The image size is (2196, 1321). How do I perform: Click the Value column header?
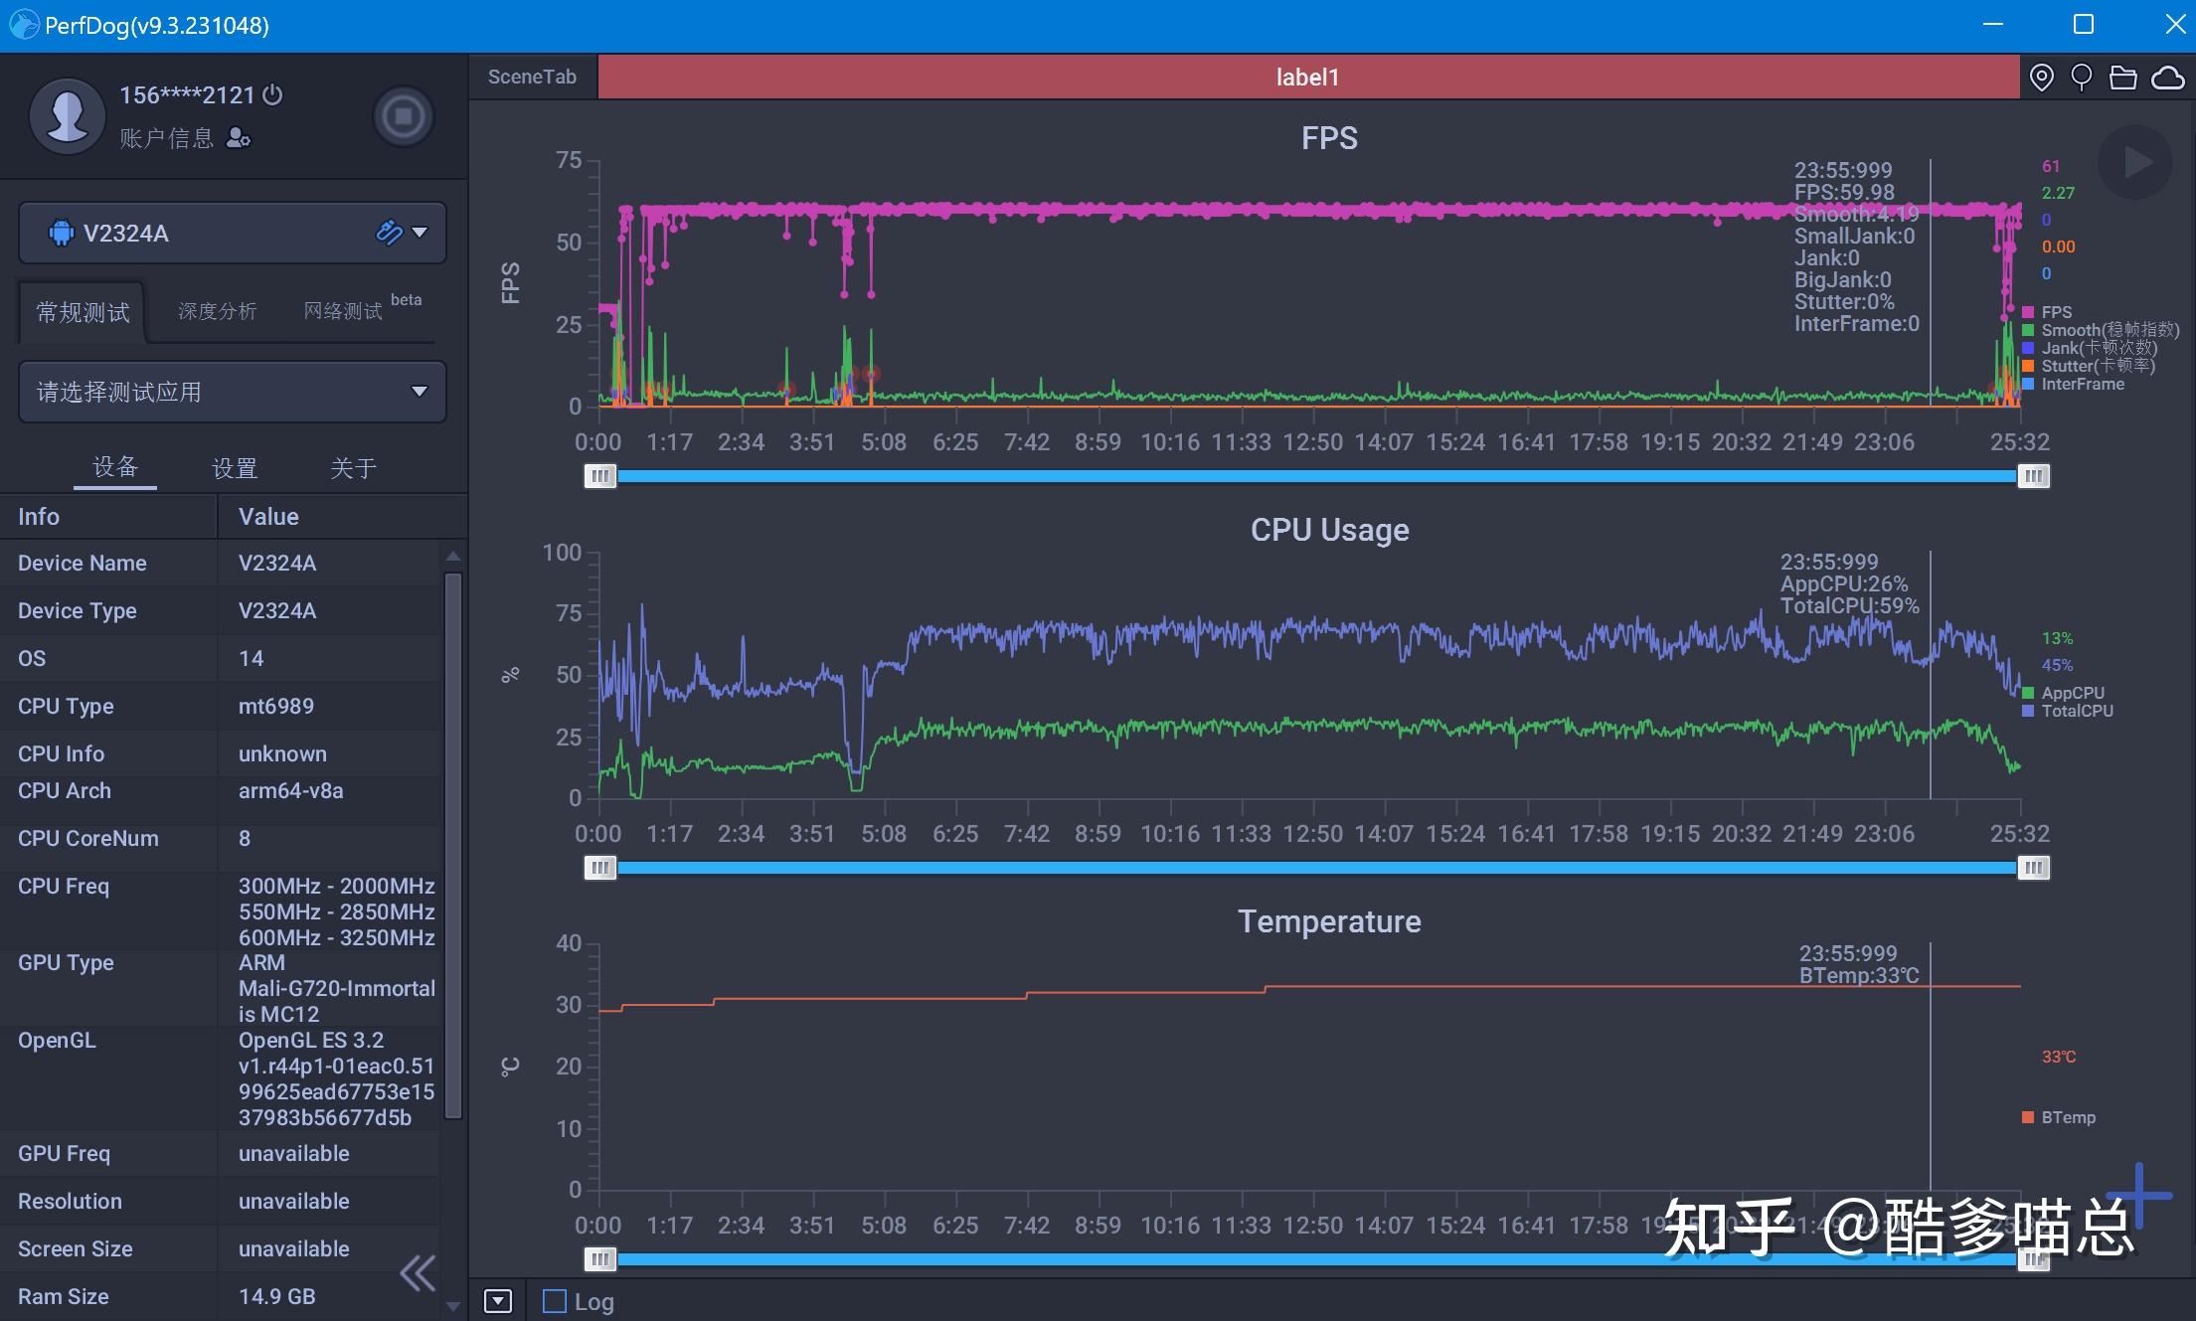point(341,517)
